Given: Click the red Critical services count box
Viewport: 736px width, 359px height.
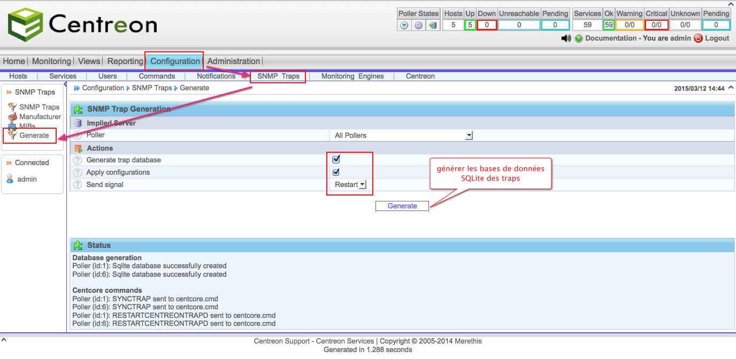Looking at the screenshot, I should point(656,25).
